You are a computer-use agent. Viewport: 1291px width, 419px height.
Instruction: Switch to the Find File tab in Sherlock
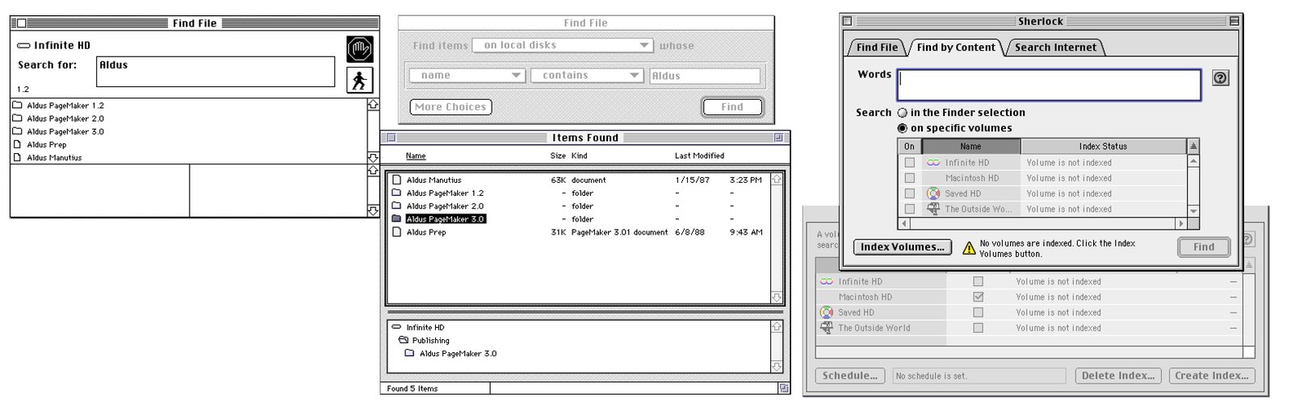click(877, 48)
